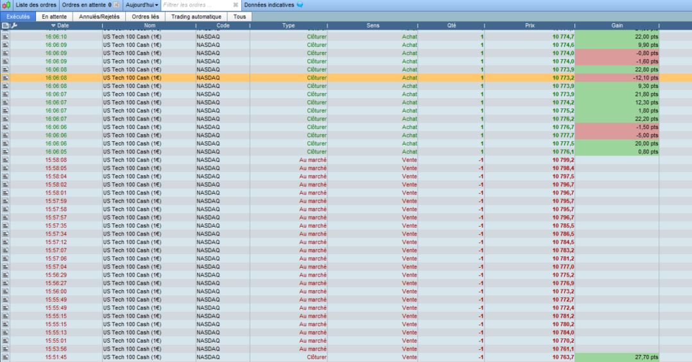
Task: Select the -5,00 pts gain cell
Action: point(617,135)
